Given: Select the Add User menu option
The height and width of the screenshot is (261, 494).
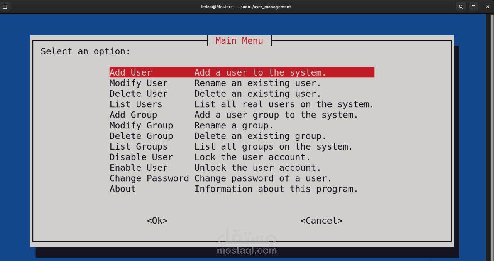Looking at the screenshot, I should pos(242,72).
